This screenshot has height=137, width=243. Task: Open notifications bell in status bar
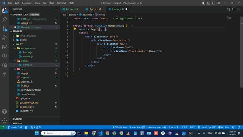tap(239, 127)
